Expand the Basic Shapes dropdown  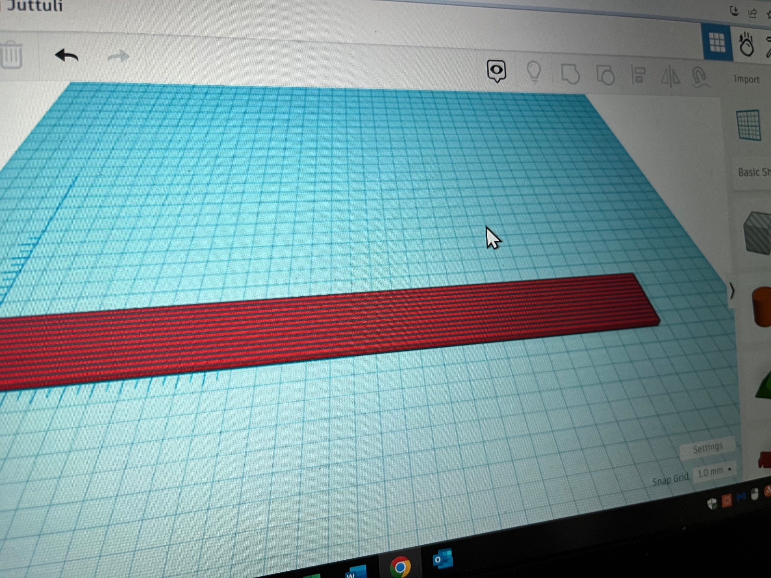click(x=754, y=172)
